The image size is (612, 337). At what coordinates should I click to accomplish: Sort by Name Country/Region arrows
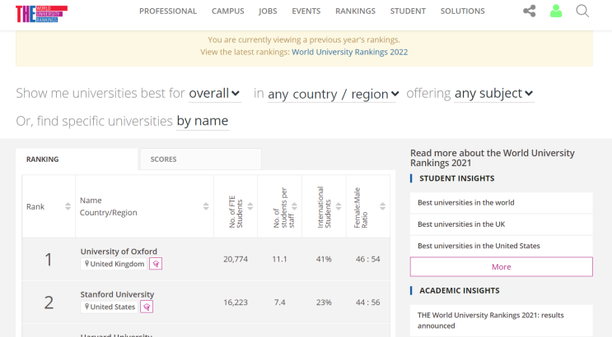pos(206,206)
